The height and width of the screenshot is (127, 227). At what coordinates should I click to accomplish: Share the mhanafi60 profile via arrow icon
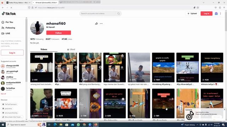tap(96, 24)
